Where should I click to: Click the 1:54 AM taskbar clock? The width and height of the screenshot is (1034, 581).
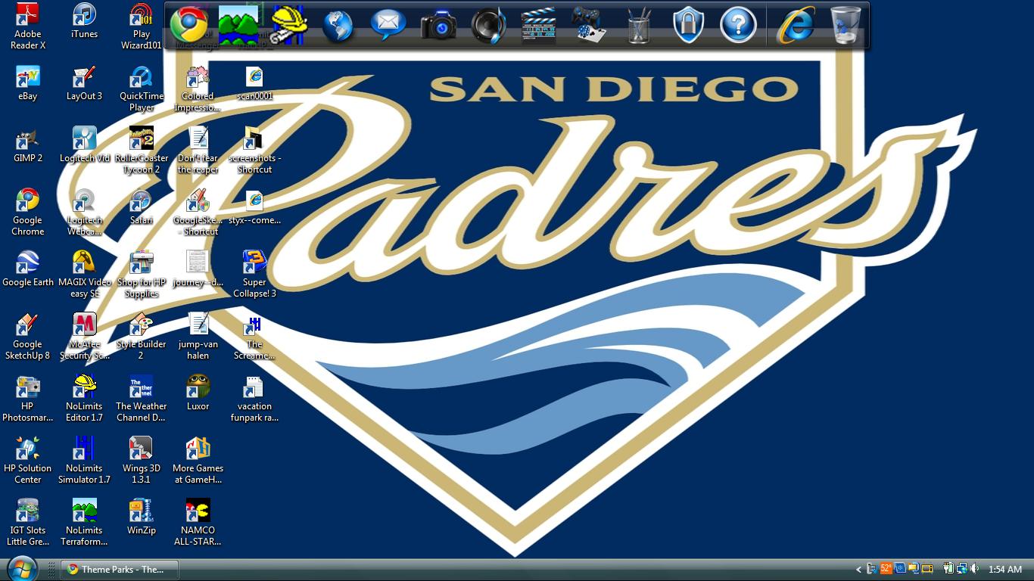pos(1005,570)
